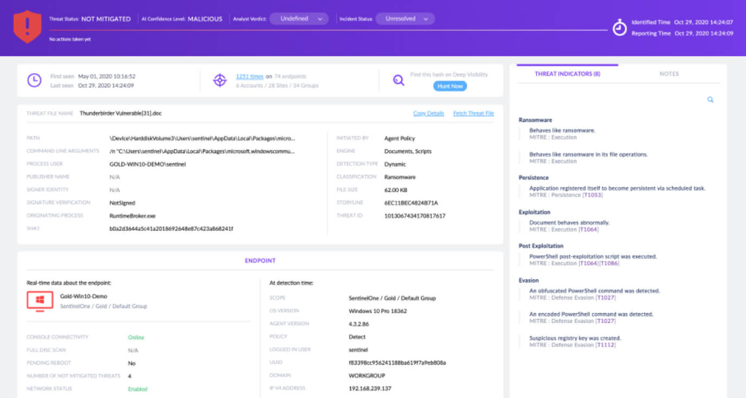
Task: Click the 62.00 KB file size value
Action: tap(396, 190)
